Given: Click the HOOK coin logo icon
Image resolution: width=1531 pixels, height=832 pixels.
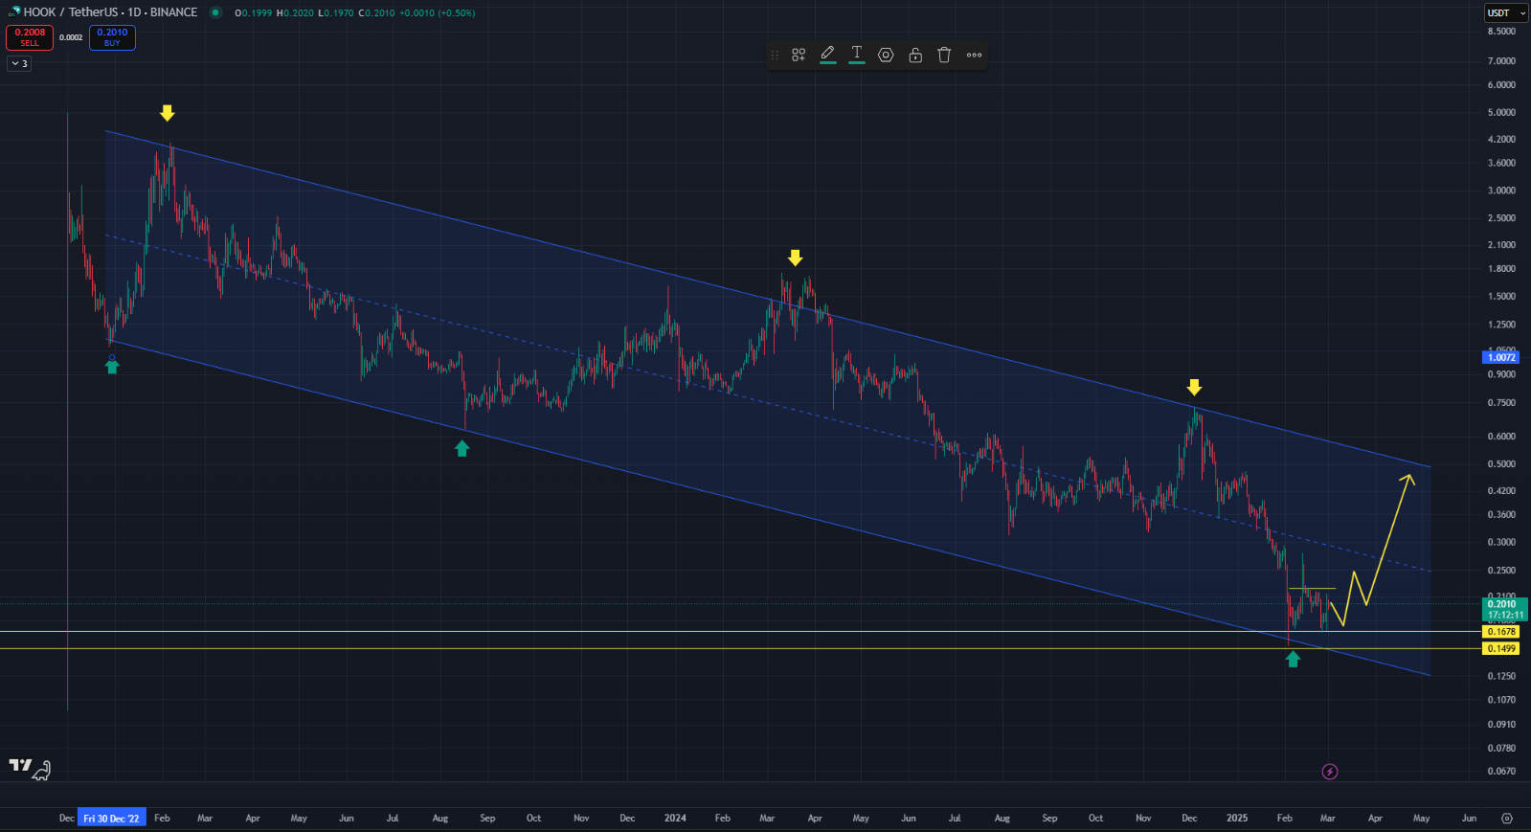Looking at the screenshot, I should point(13,11).
